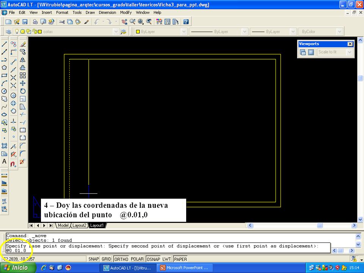
Task: Expand the ByLayer color dropdown
Action: 184,31
